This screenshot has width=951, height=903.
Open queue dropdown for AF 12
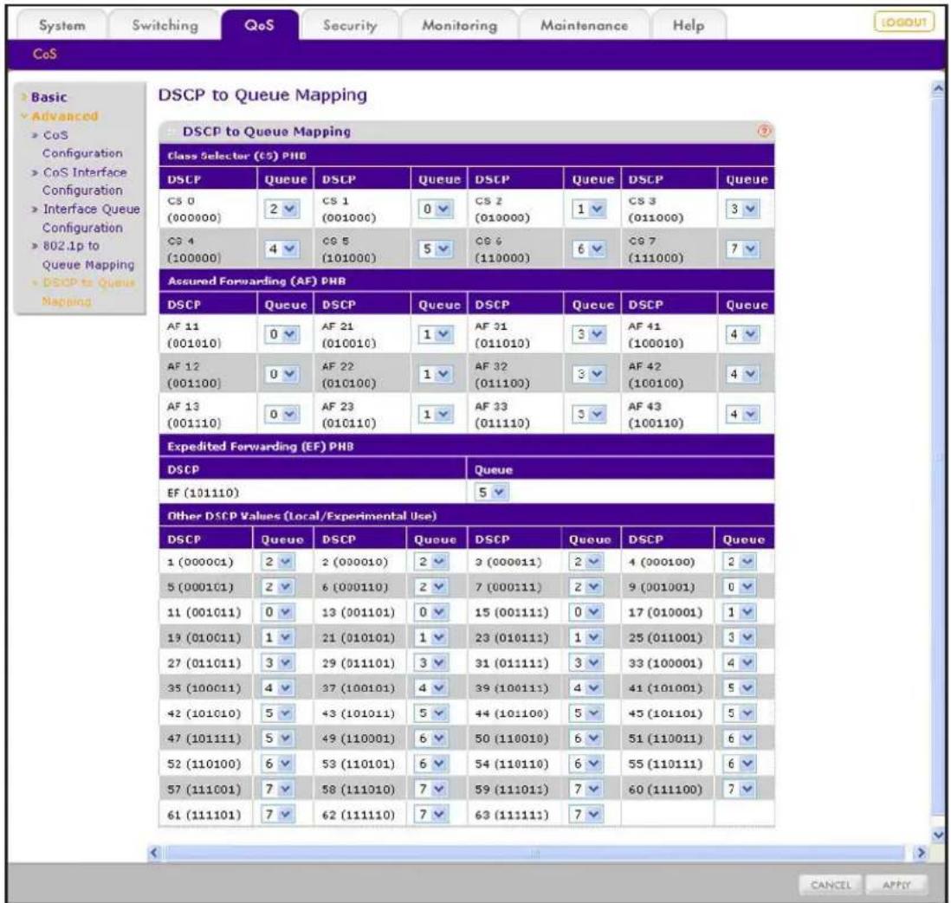click(282, 375)
